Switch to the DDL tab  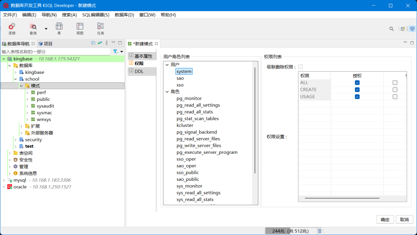click(x=142, y=72)
